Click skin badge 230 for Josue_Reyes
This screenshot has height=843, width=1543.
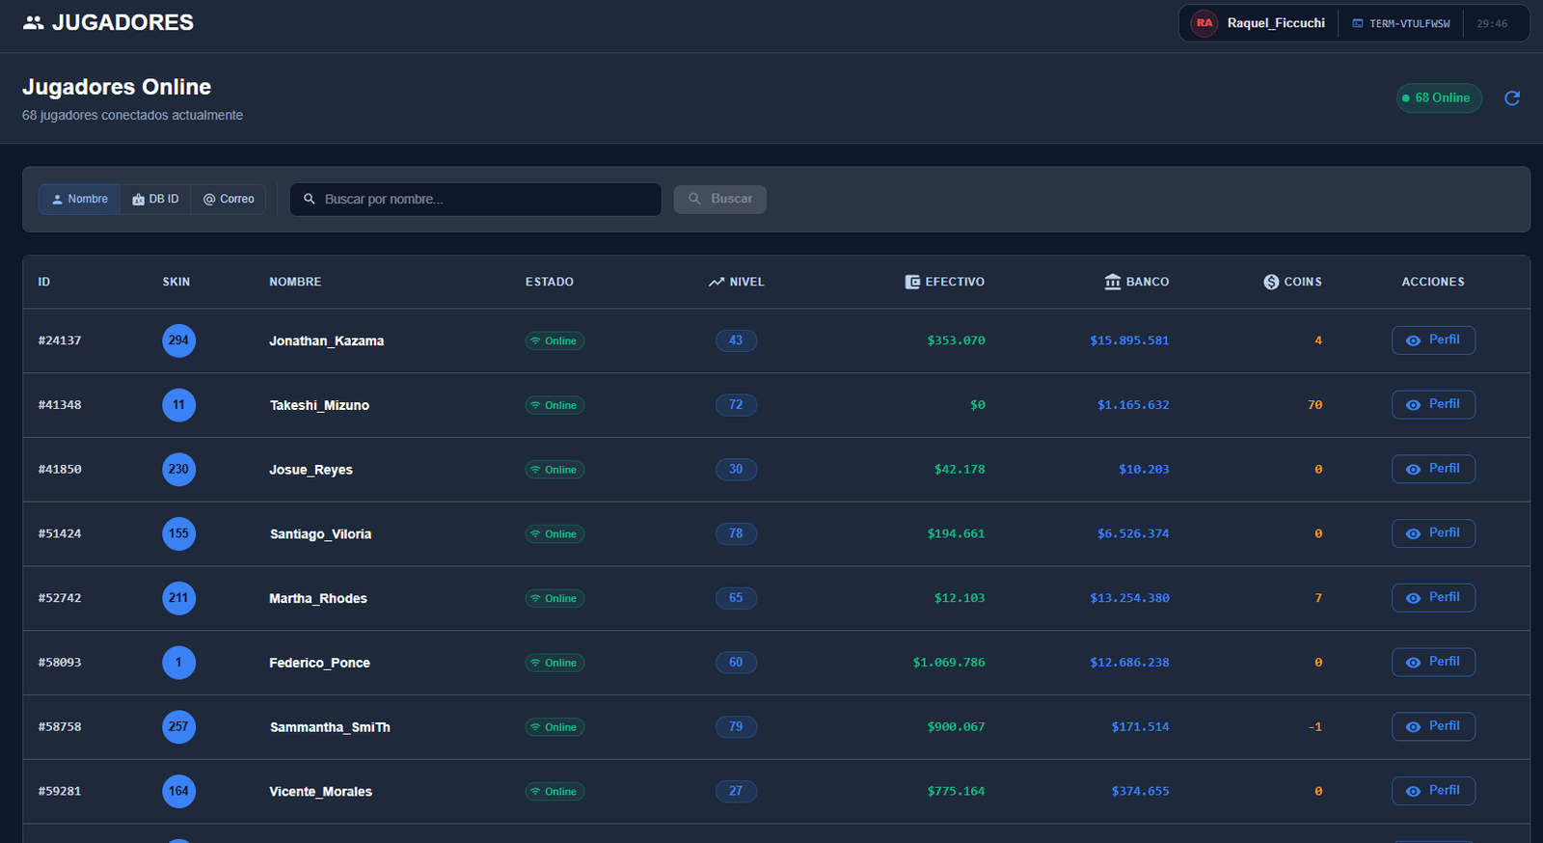178,470
